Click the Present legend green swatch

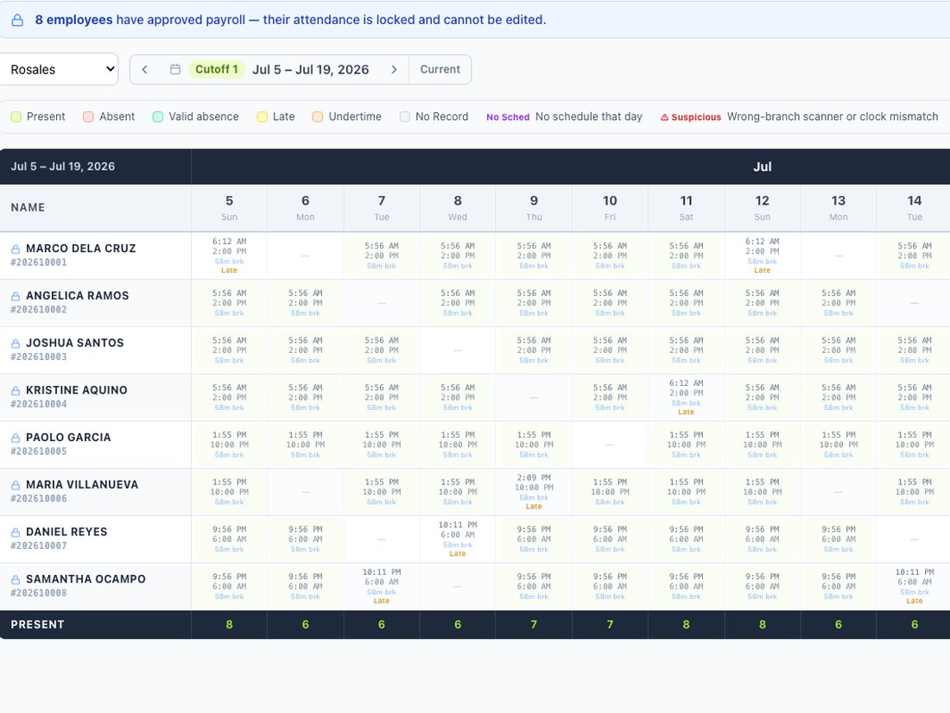pos(16,117)
